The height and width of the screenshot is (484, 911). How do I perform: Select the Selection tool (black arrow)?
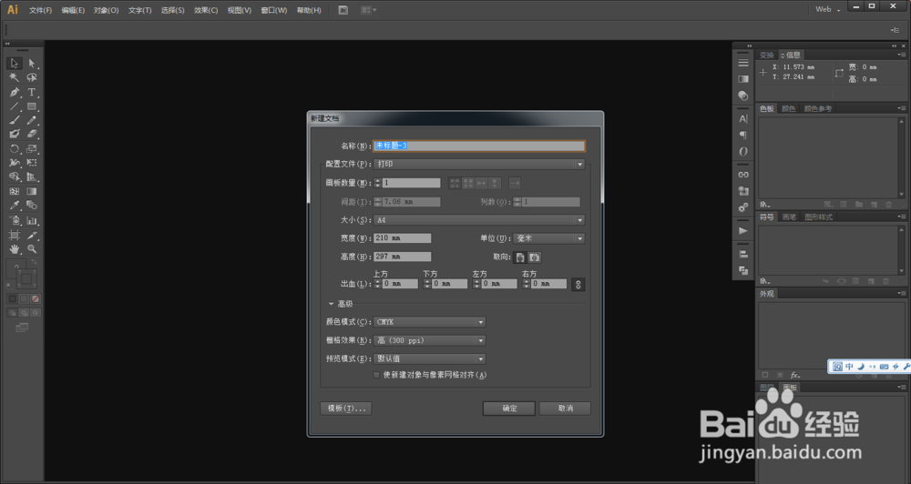15,64
